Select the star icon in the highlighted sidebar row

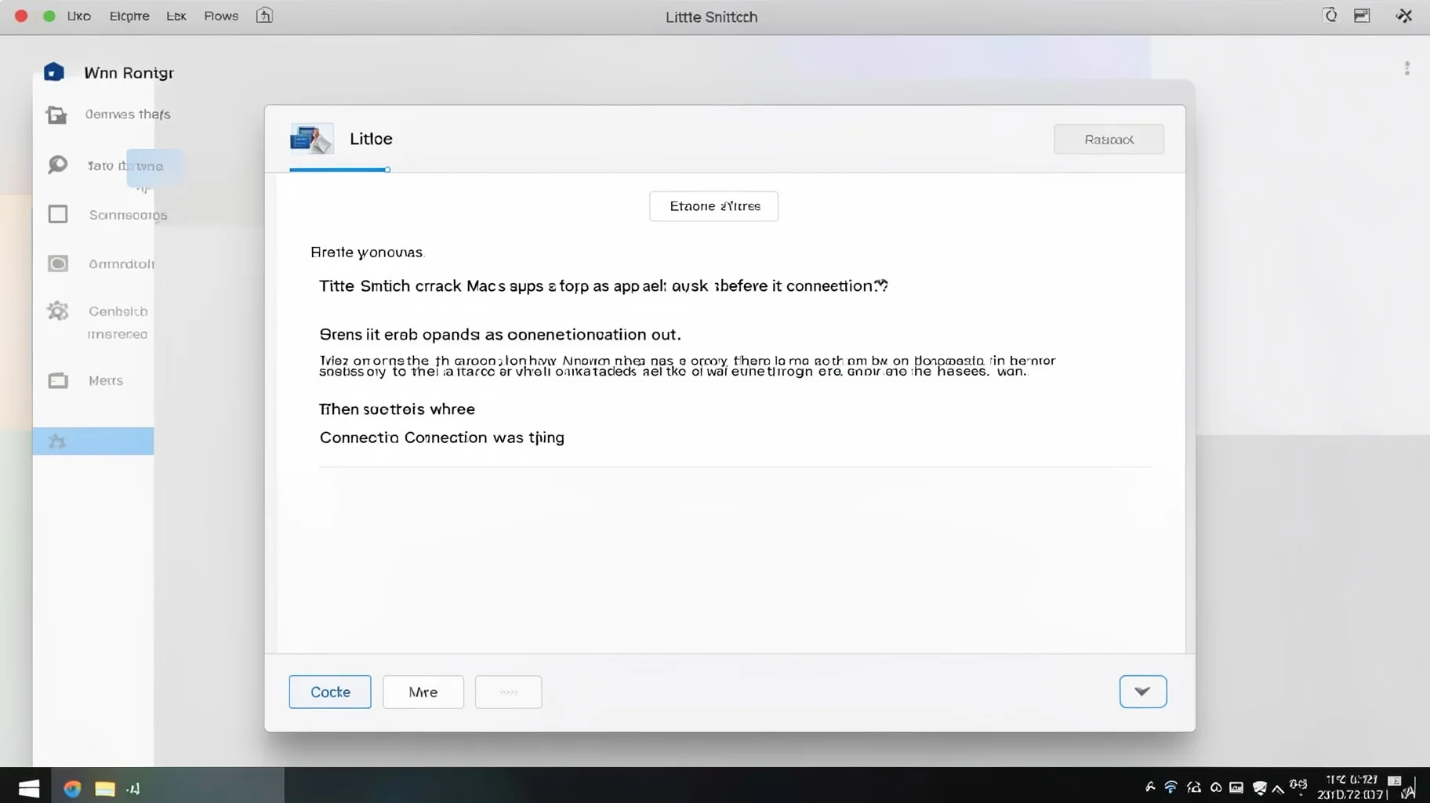(x=57, y=441)
